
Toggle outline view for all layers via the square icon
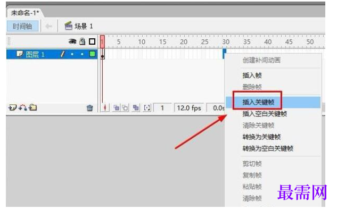coord(92,41)
